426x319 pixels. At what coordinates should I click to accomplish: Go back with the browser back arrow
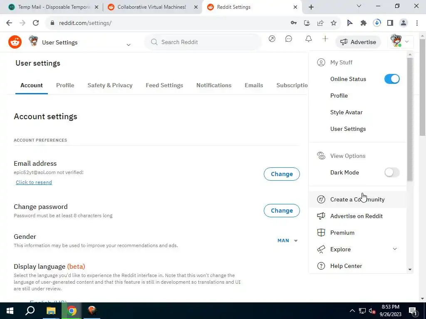(9, 23)
